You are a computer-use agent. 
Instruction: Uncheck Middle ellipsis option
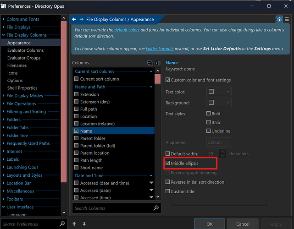167,163
